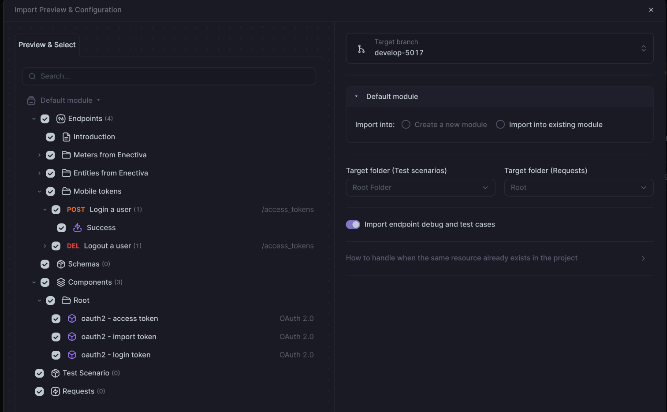Open the Default module dropdown in tree
The image size is (667, 412).
98,100
